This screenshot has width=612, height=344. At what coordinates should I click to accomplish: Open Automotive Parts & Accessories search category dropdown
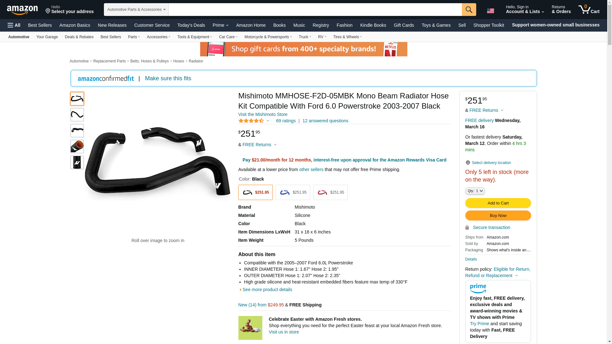[136, 10]
